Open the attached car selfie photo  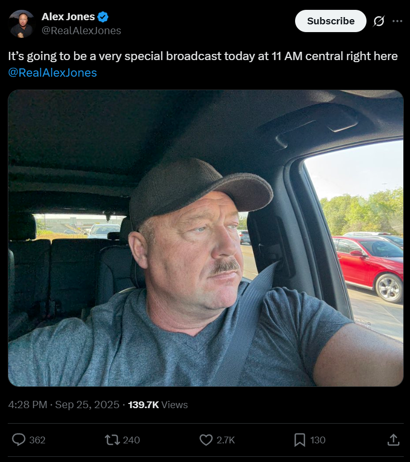point(206,238)
